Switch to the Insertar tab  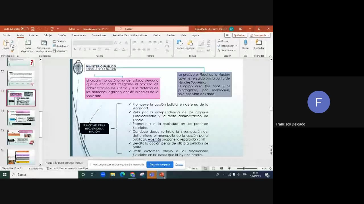[33, 35]
